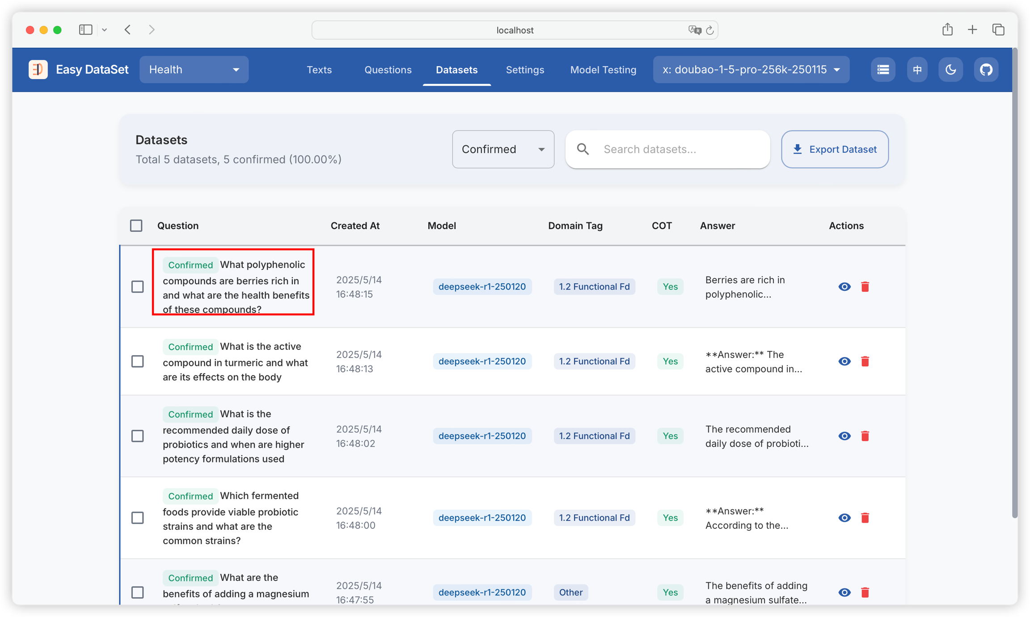This screenshot has height=617, width=1030.
Task: Select the turmeric question checkbox
Action: (x=138, y=361)
